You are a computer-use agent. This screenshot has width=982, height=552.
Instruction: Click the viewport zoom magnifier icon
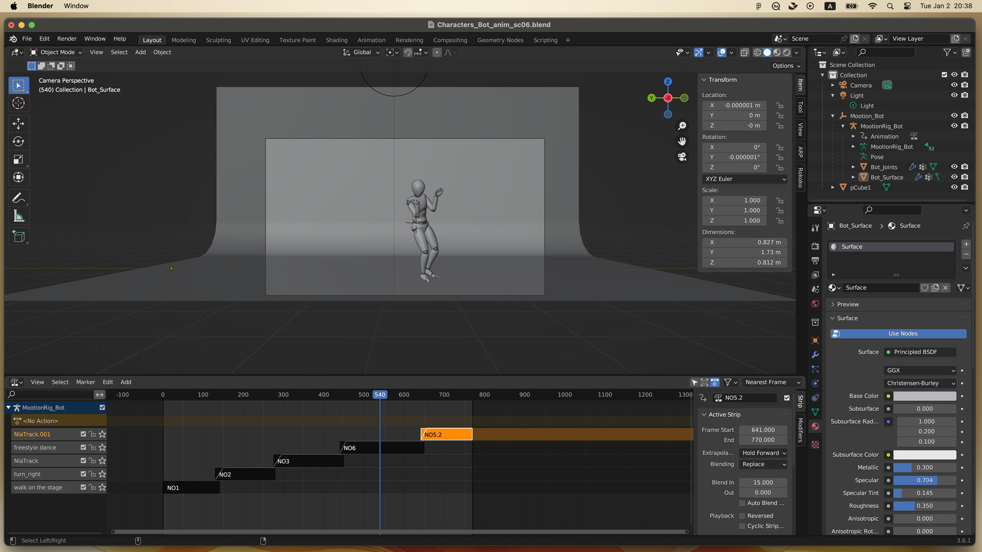coord(682,126)
